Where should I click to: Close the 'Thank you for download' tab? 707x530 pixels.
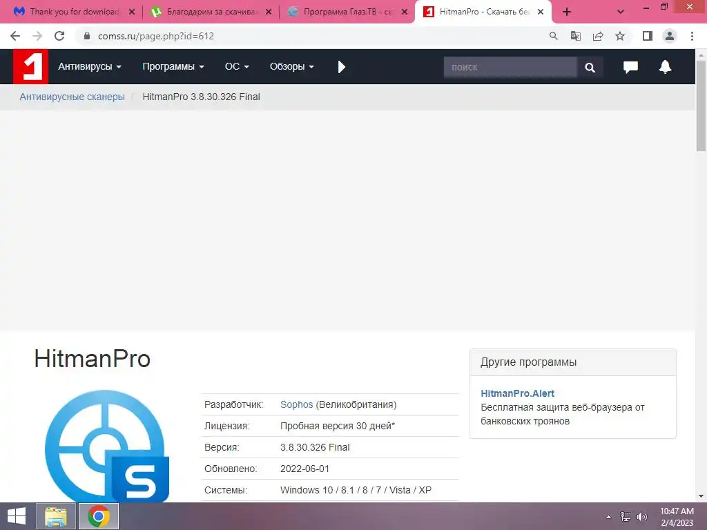132,12
